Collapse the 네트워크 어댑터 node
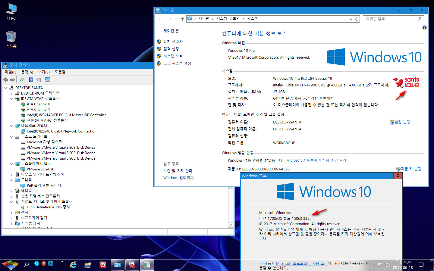This screenshot has width=434, height=271. tap(11, 126)
